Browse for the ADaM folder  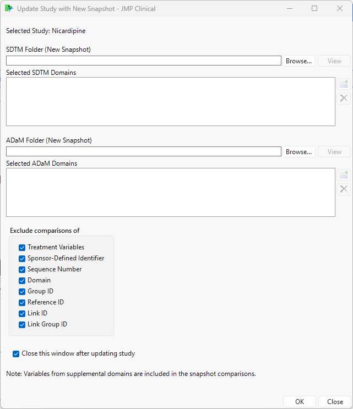tap(299, 152)
